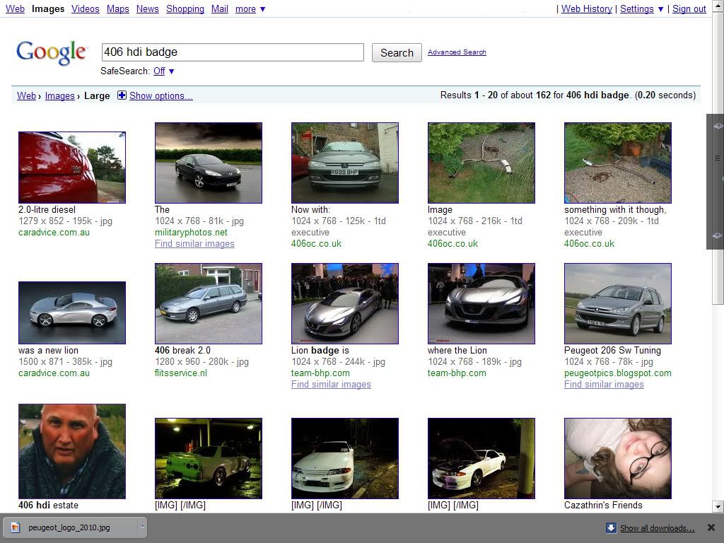Open the '406 hdi estate' man portrait thumbnail
Viewport: 724px width, 543px height.
pos(72,451)
